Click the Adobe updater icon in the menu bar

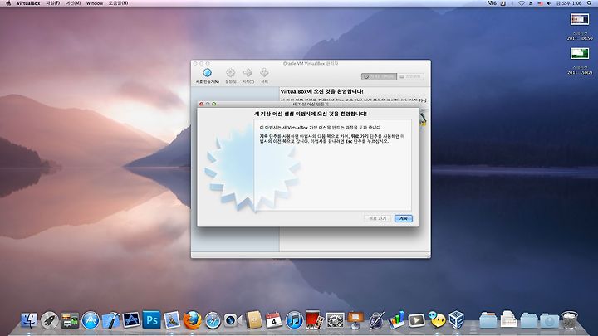click(492, 3)
